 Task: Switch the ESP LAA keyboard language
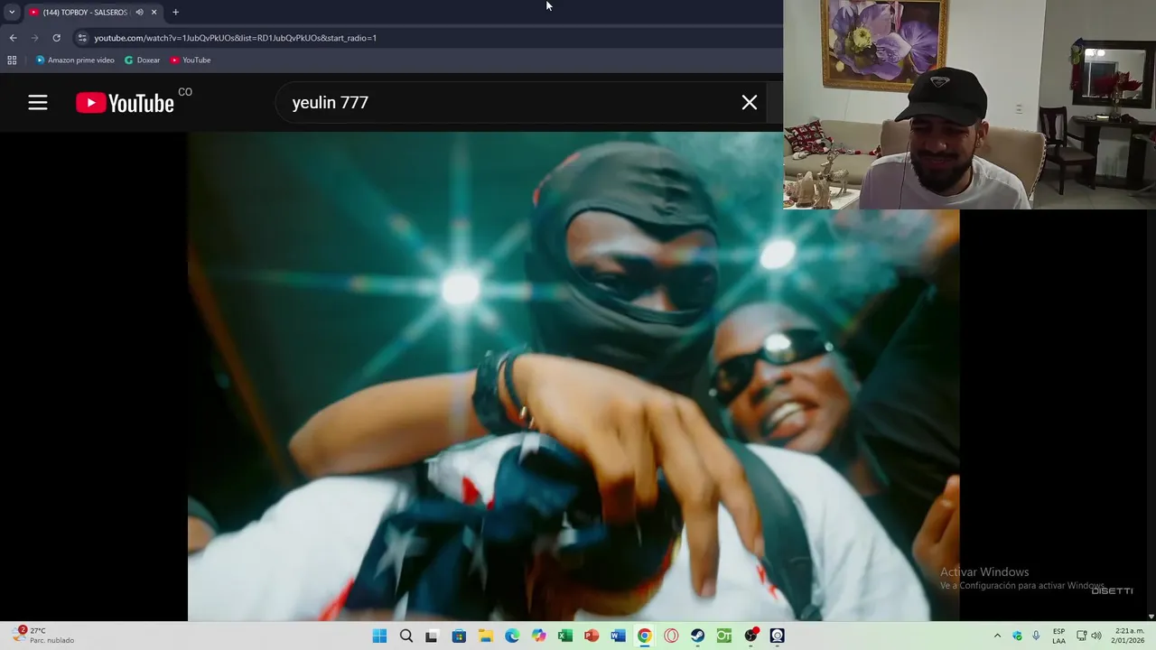[1058, 636]
